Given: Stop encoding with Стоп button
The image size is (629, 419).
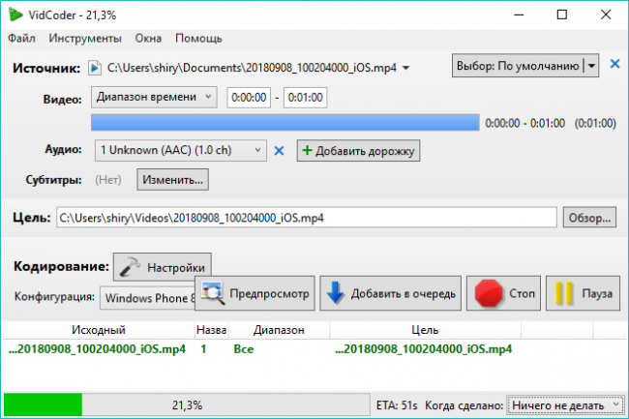Looking at the screenshot, I should (x=503, y=293).
